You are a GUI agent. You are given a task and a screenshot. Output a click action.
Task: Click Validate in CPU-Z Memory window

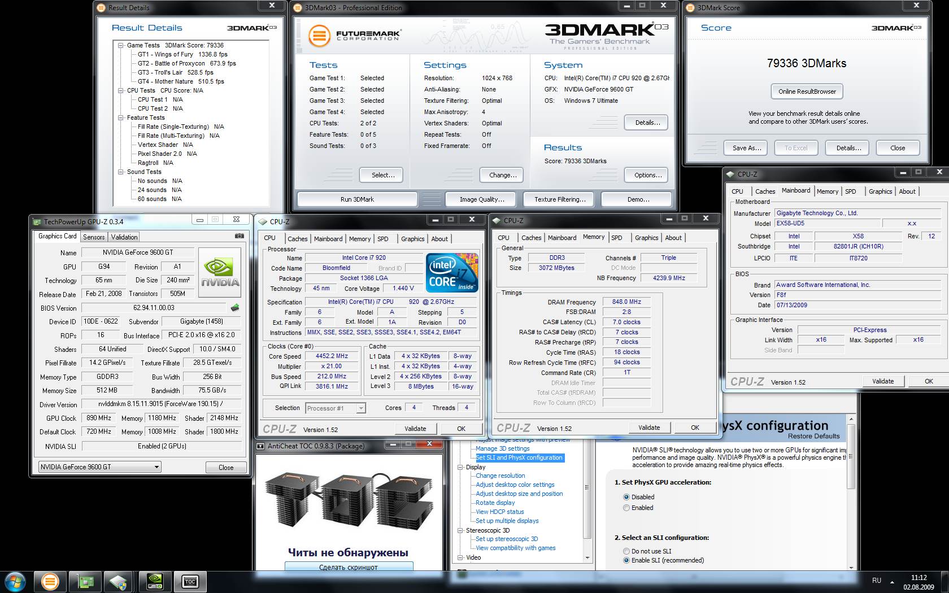pyautogui.click(x=648, y=428)
